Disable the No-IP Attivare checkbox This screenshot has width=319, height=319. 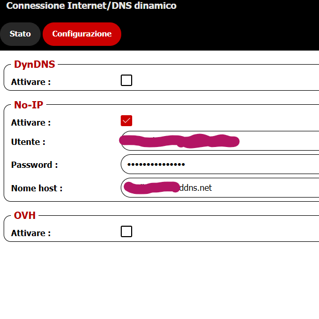tap(126, 121)
